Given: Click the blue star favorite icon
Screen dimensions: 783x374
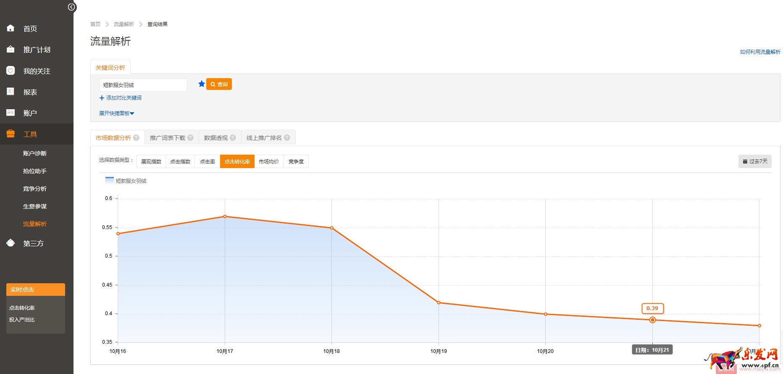Looking at the screenshot, I should coord(202,84).
